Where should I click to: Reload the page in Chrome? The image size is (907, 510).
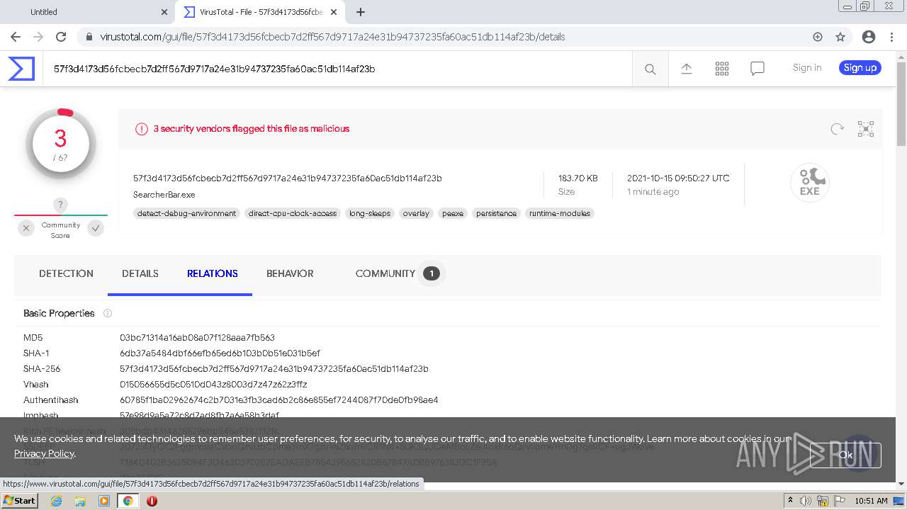click(61, 37)
